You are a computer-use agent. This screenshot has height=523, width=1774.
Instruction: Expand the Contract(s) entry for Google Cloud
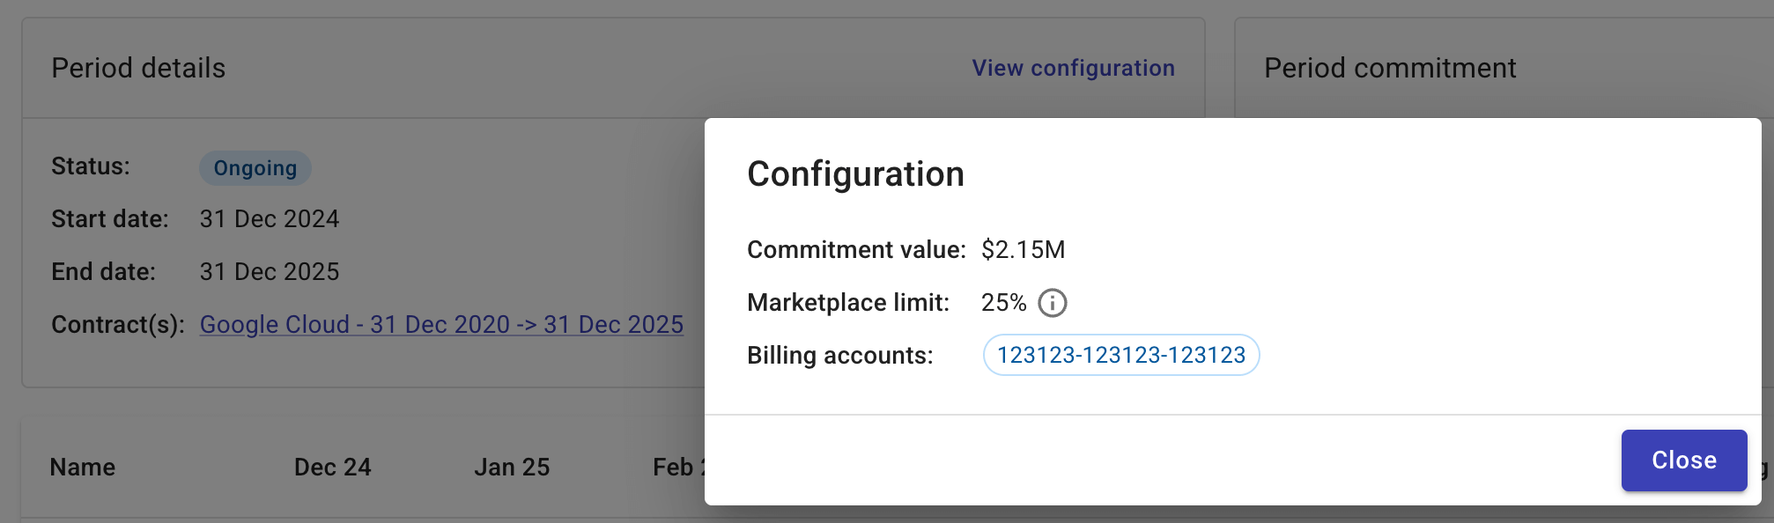click(x=440, y=324)
